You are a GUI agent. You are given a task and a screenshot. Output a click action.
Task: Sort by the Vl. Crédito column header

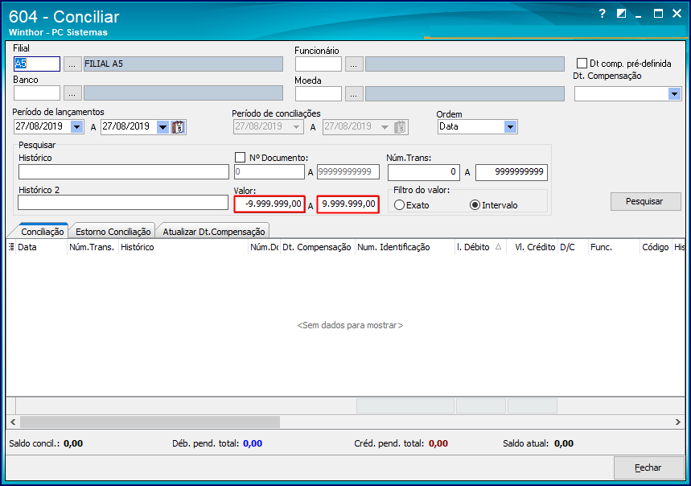pos(532,247)
